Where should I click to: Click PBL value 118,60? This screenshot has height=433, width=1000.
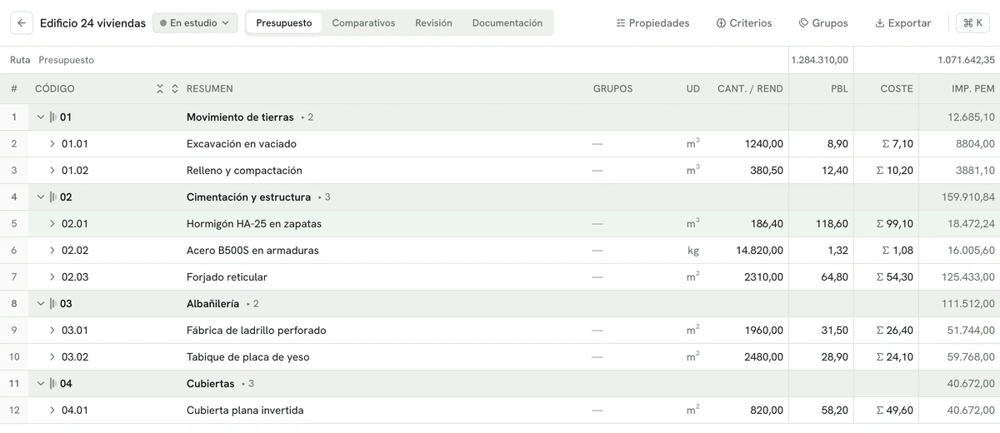pos(832,224)
